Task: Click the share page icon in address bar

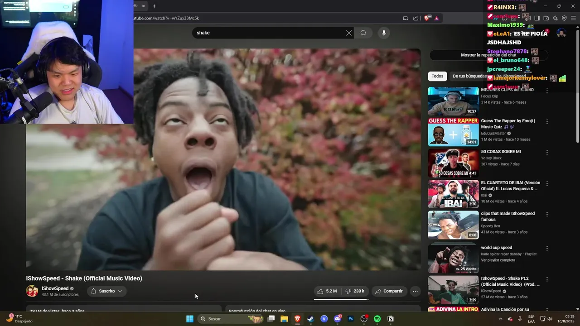Action: coord(416,18)
